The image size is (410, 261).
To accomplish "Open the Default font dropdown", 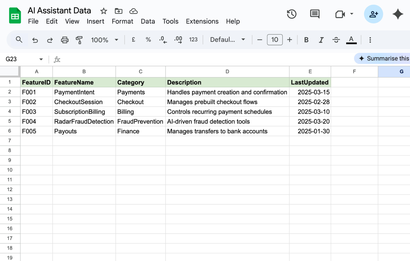I will point(228,40).
